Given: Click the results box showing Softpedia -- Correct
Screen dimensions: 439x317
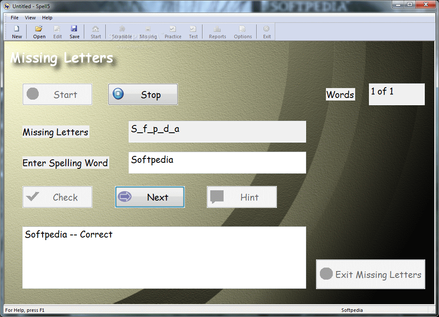Looking at the screenshot, I should pos(164,257).
